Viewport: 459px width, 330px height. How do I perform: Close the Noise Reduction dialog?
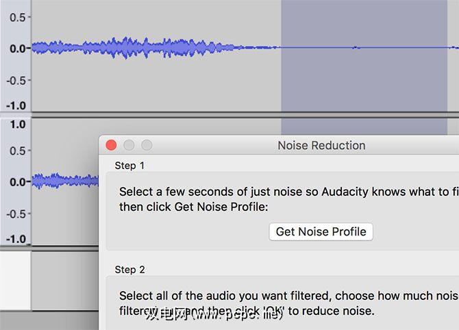(111, 145)
